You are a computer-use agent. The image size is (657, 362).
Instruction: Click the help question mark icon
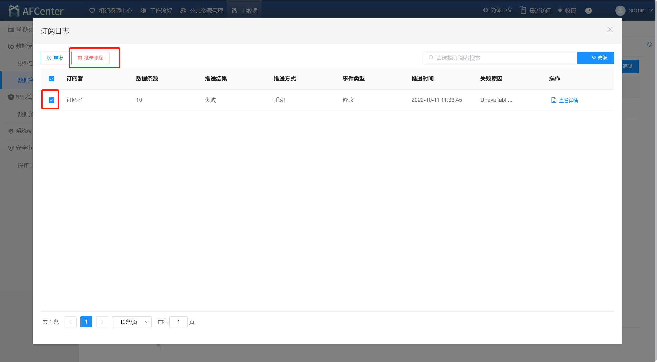(x=588, y=11)
